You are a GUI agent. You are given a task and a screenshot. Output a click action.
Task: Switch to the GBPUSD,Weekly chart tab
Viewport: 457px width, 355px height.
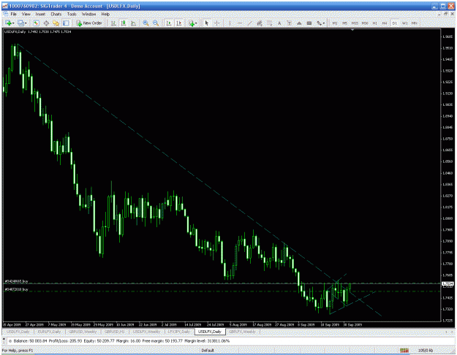click(83, 332)
